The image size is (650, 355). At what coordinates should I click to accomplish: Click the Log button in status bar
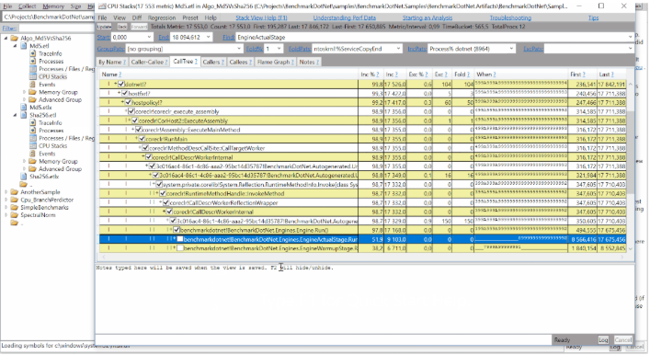pos(603,339)
